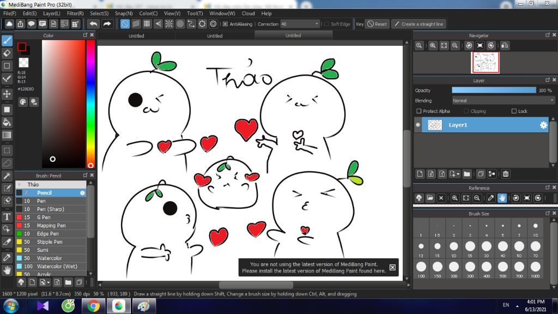Open the Cloud menu
This screenshot has height=314, width=558.
pos(248,13)
